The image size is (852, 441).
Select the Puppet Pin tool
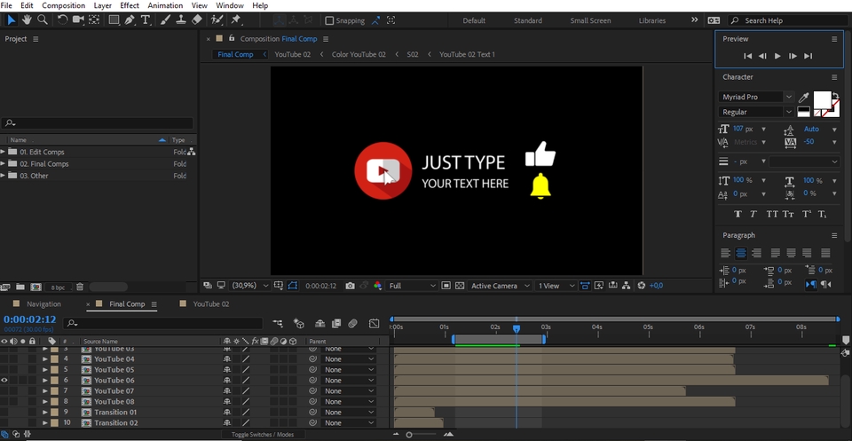tap(236, 20)
